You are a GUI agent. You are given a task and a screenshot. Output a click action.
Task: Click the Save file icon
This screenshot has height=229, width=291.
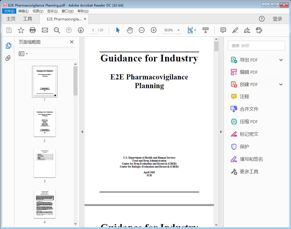coord(9,30)
